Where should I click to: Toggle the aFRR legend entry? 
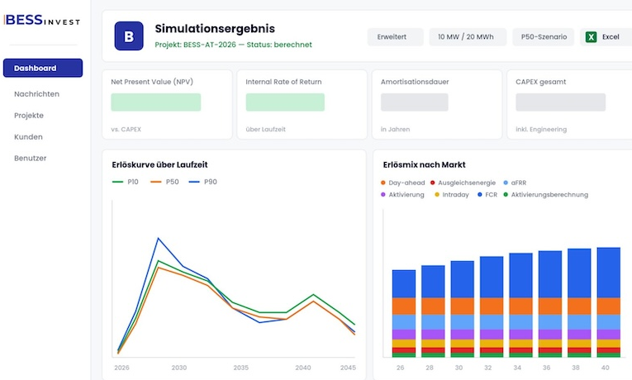click(x=515, y=183)
